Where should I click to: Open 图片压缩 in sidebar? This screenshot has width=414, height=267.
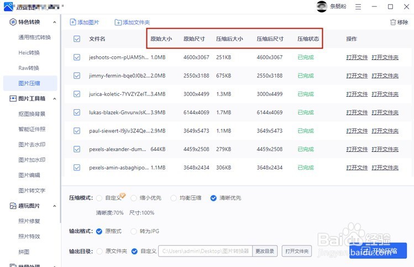[30, 83]
